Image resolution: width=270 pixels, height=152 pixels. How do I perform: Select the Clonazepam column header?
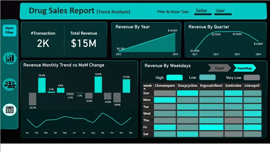click(165, 86)
